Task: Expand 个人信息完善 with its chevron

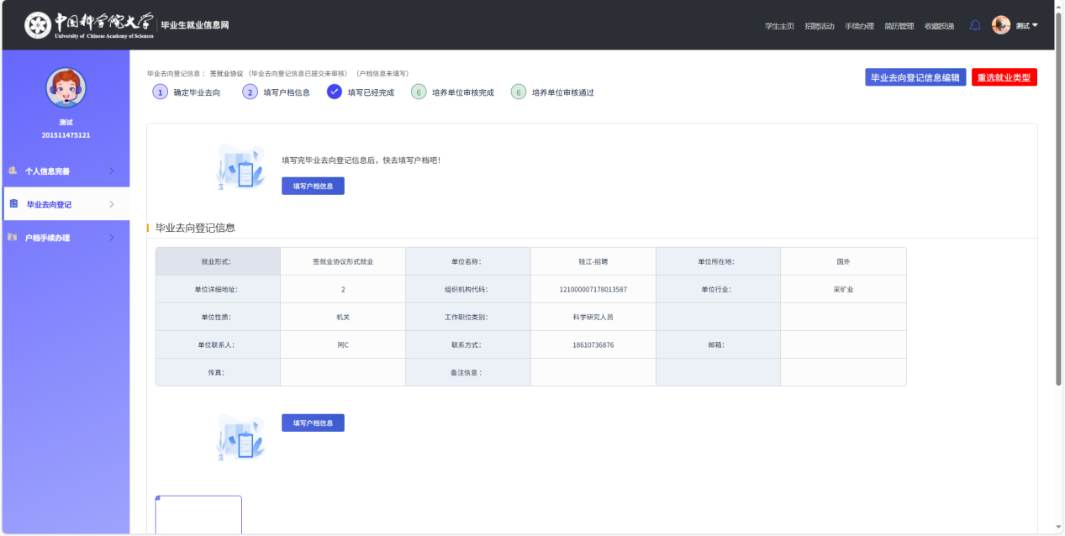Action: (112, 171)
